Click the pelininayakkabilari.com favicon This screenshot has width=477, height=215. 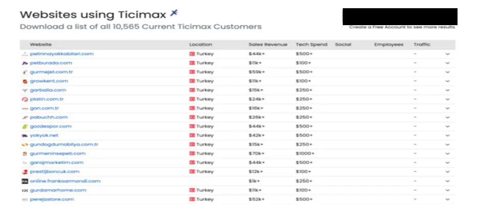(25, 54)
